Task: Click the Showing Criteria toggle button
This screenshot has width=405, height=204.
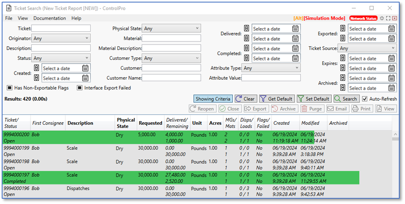Action: tap(213, 99)
